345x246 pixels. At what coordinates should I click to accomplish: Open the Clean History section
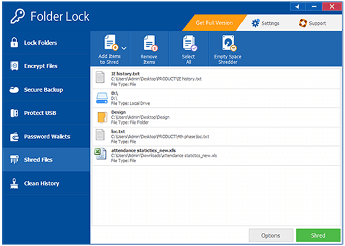tap(42, 183)
